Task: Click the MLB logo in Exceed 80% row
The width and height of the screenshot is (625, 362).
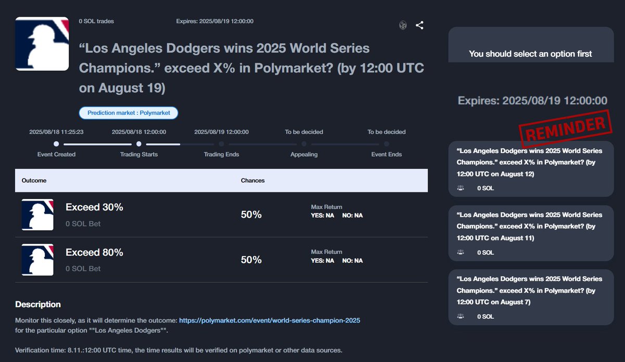Action: tap(37, 260)
